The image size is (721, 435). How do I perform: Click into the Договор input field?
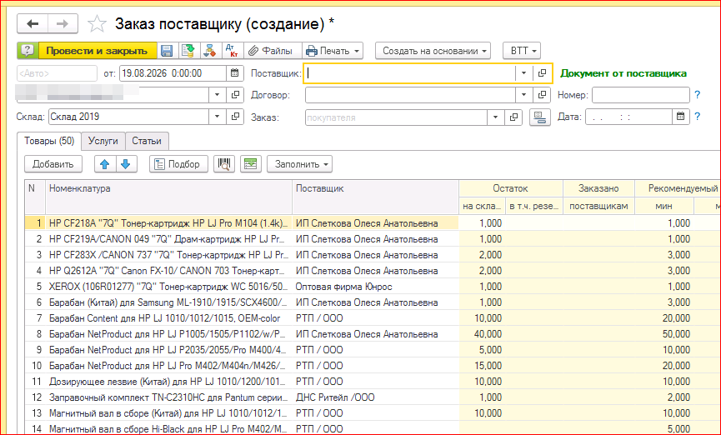pyautogui.click(x=410, y=95)
